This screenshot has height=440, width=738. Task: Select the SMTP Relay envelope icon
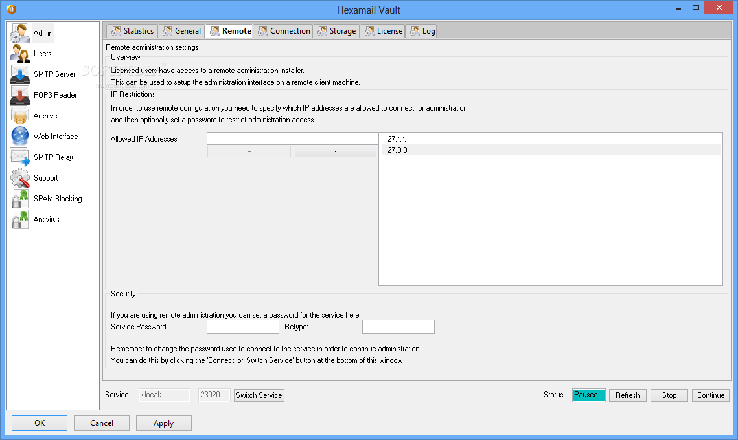pos(20,157)
